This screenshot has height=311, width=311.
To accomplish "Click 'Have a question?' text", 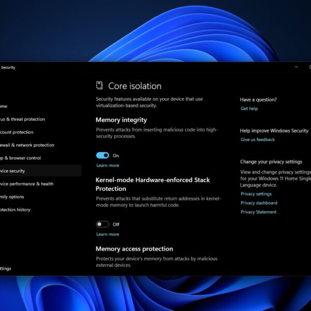I will (258, 100).
